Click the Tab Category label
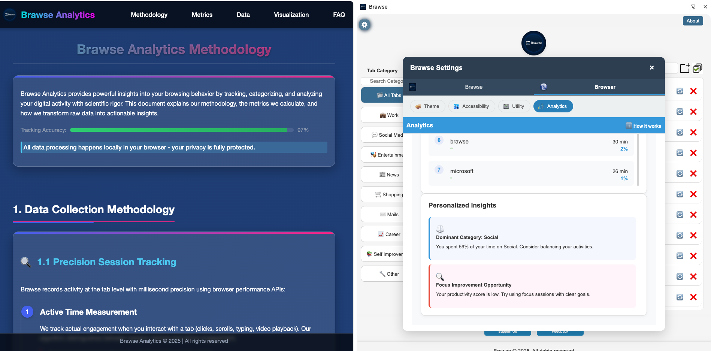The image size is (714, 351). tap(382, 70)
